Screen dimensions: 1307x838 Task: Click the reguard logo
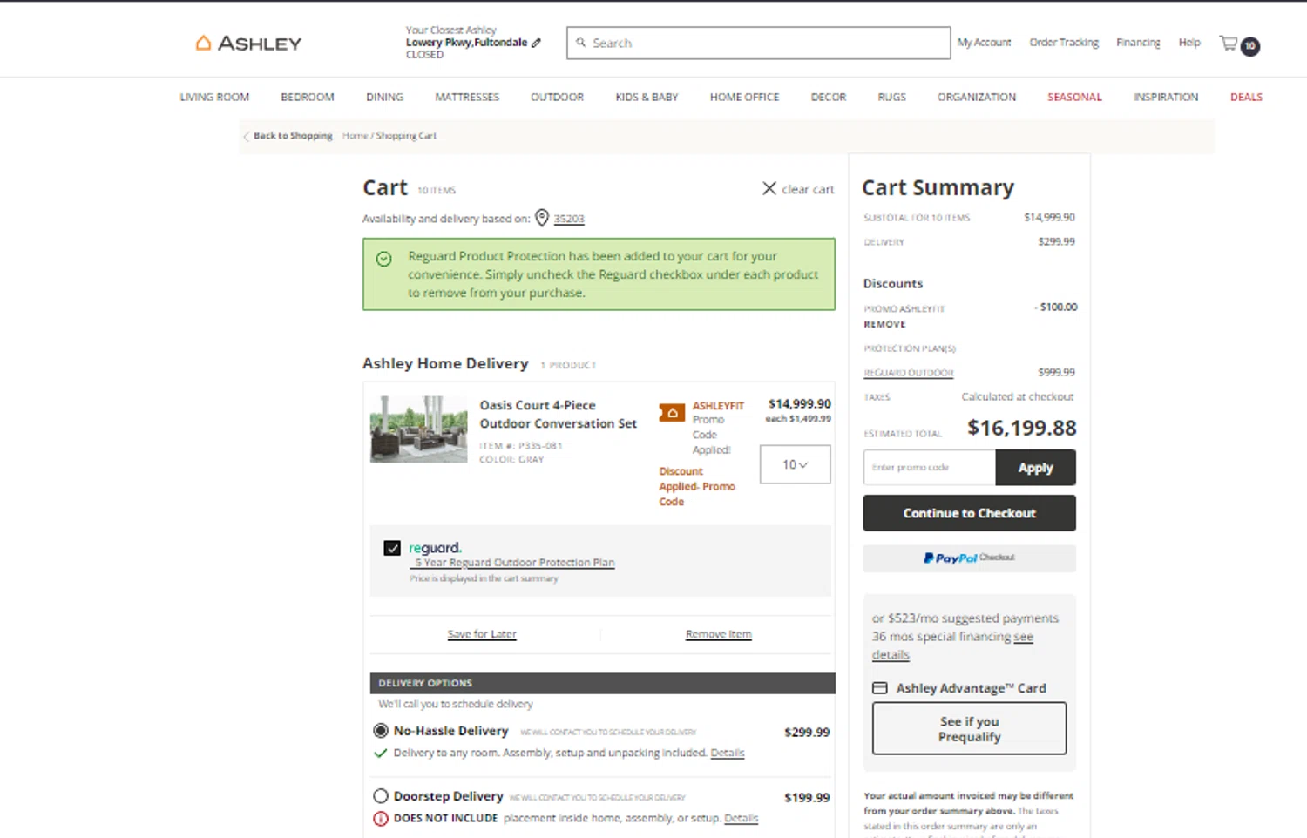point(435,547)
